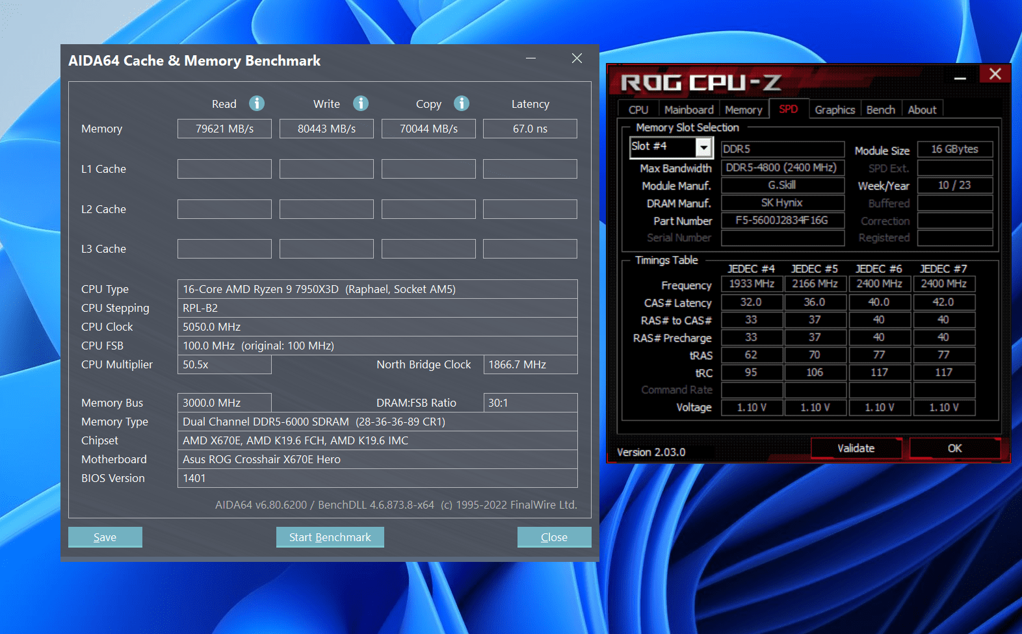Click the BIOS Version value 1401
This screenshot has height=634, width=1022.
pyautogui.click(x=378, y=478)
